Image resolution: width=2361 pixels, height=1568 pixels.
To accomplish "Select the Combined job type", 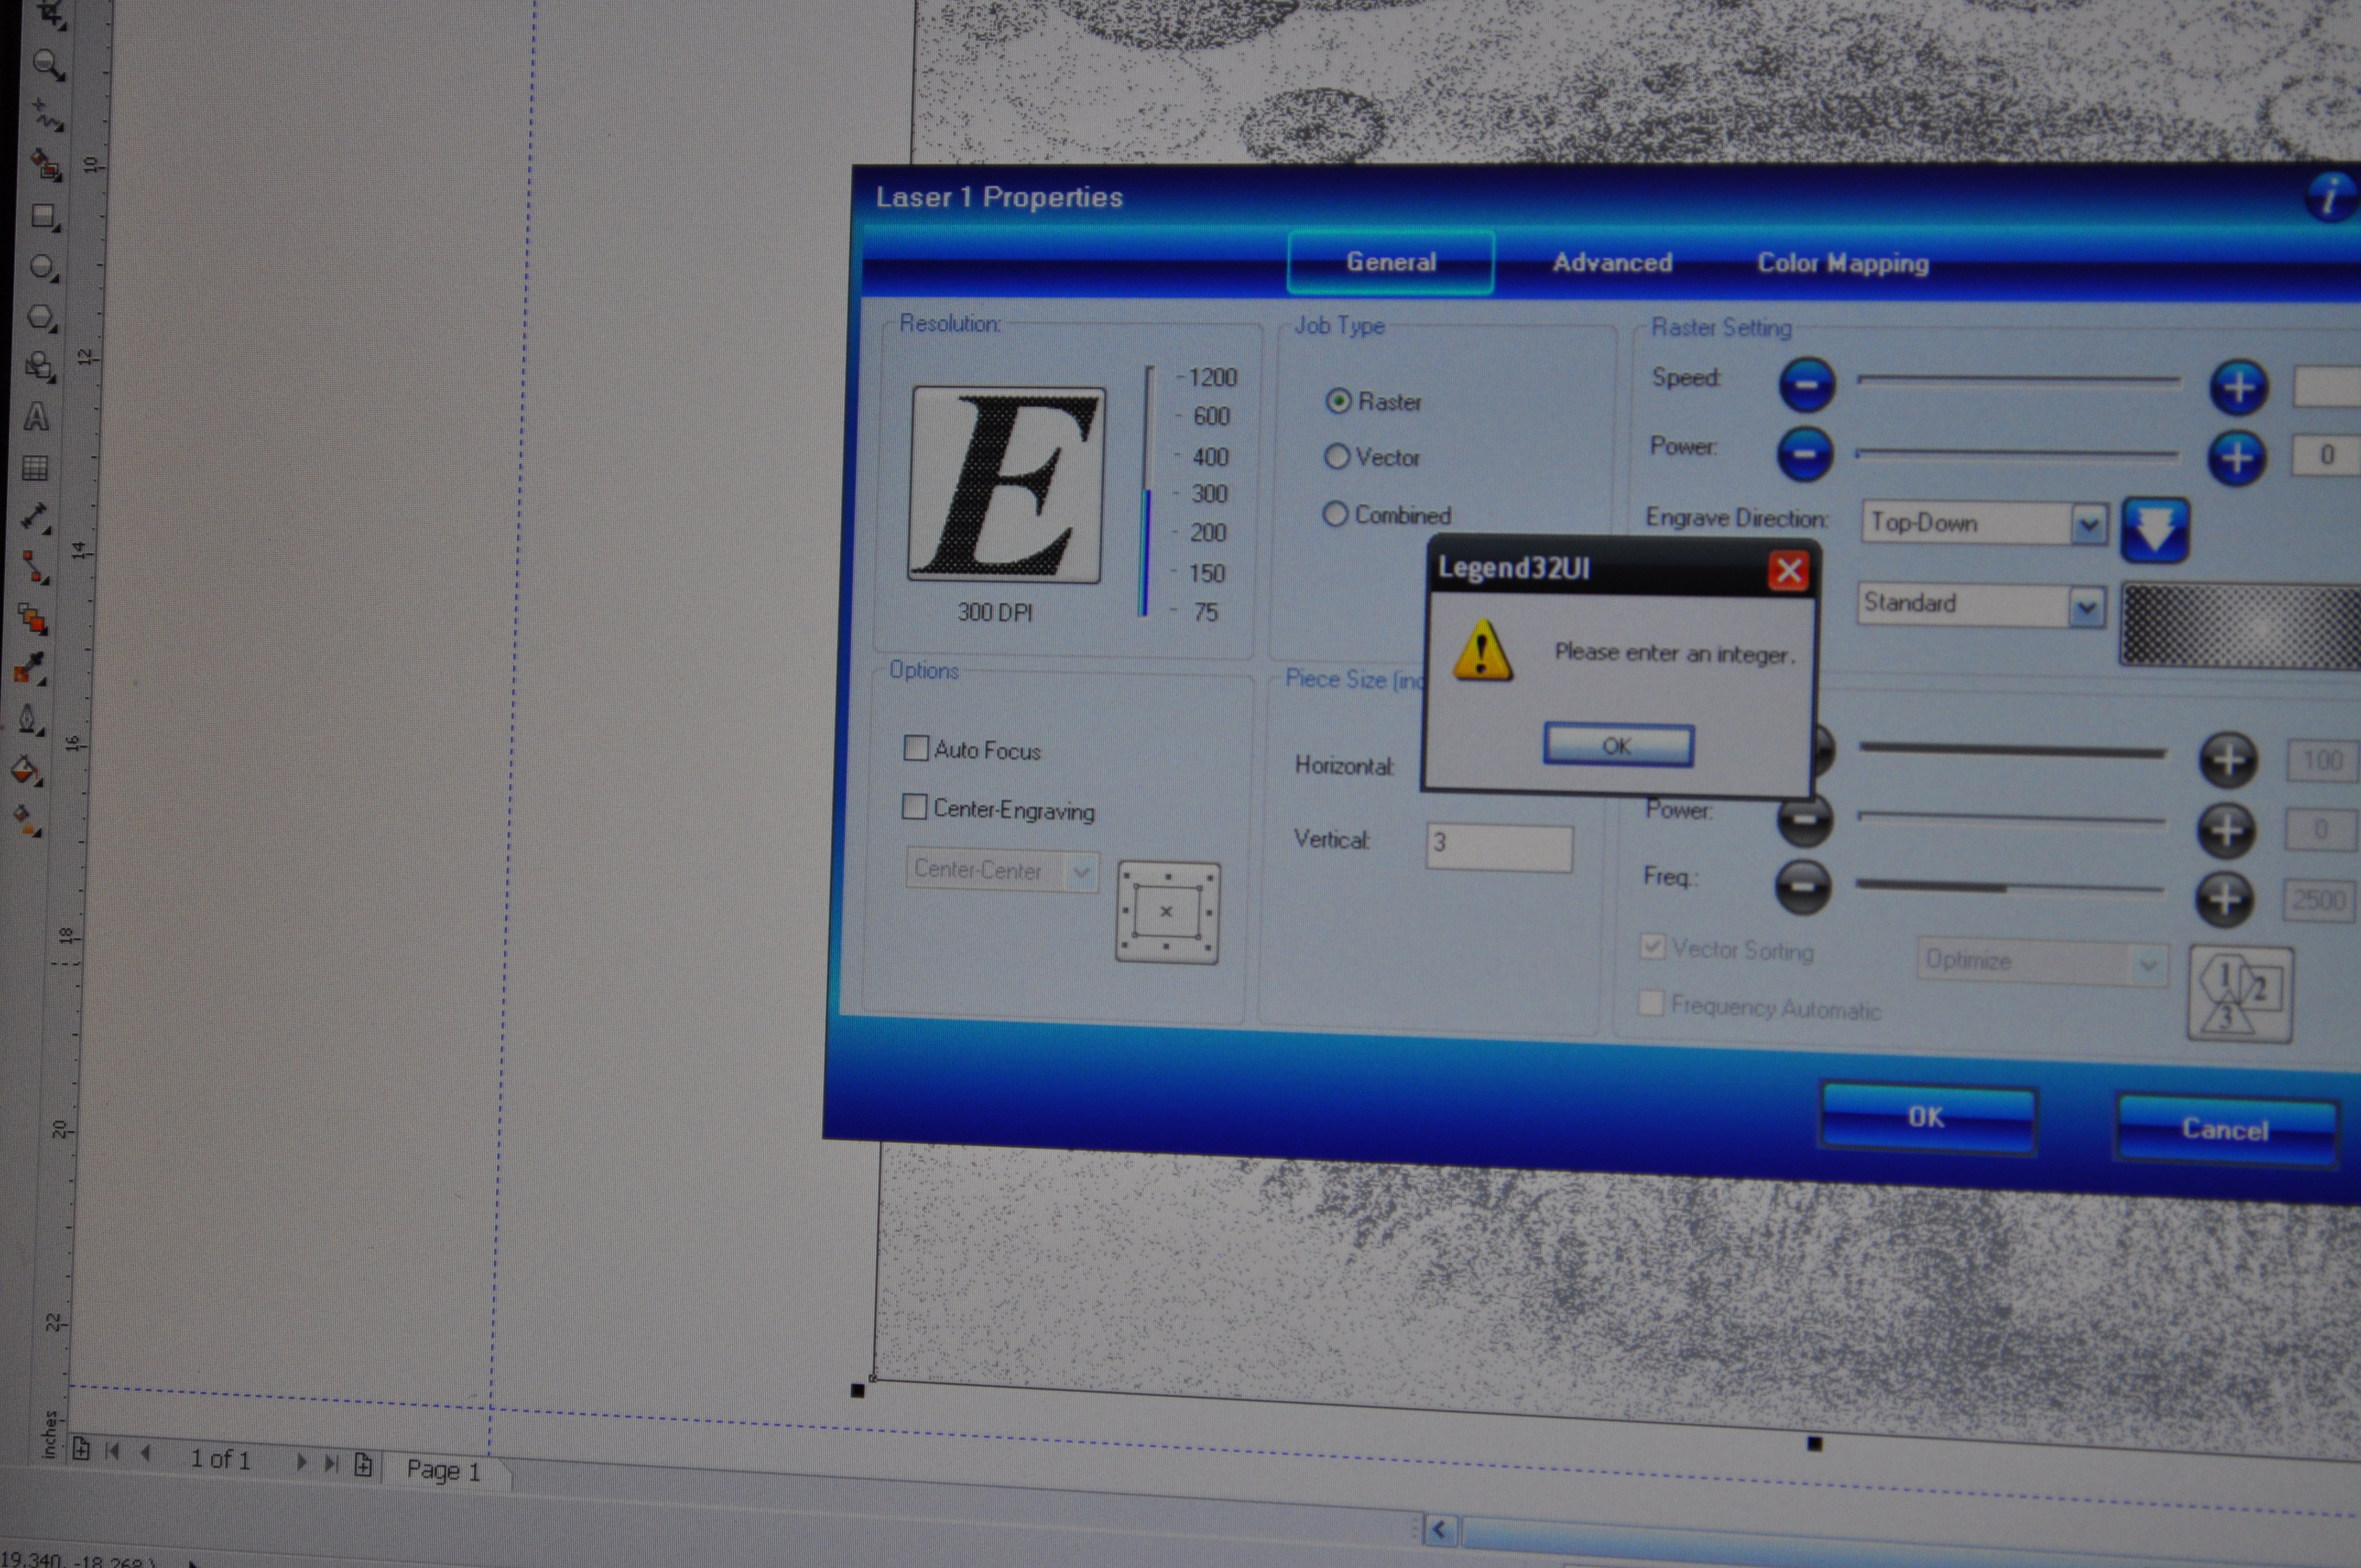I will tap(1335, 515).
